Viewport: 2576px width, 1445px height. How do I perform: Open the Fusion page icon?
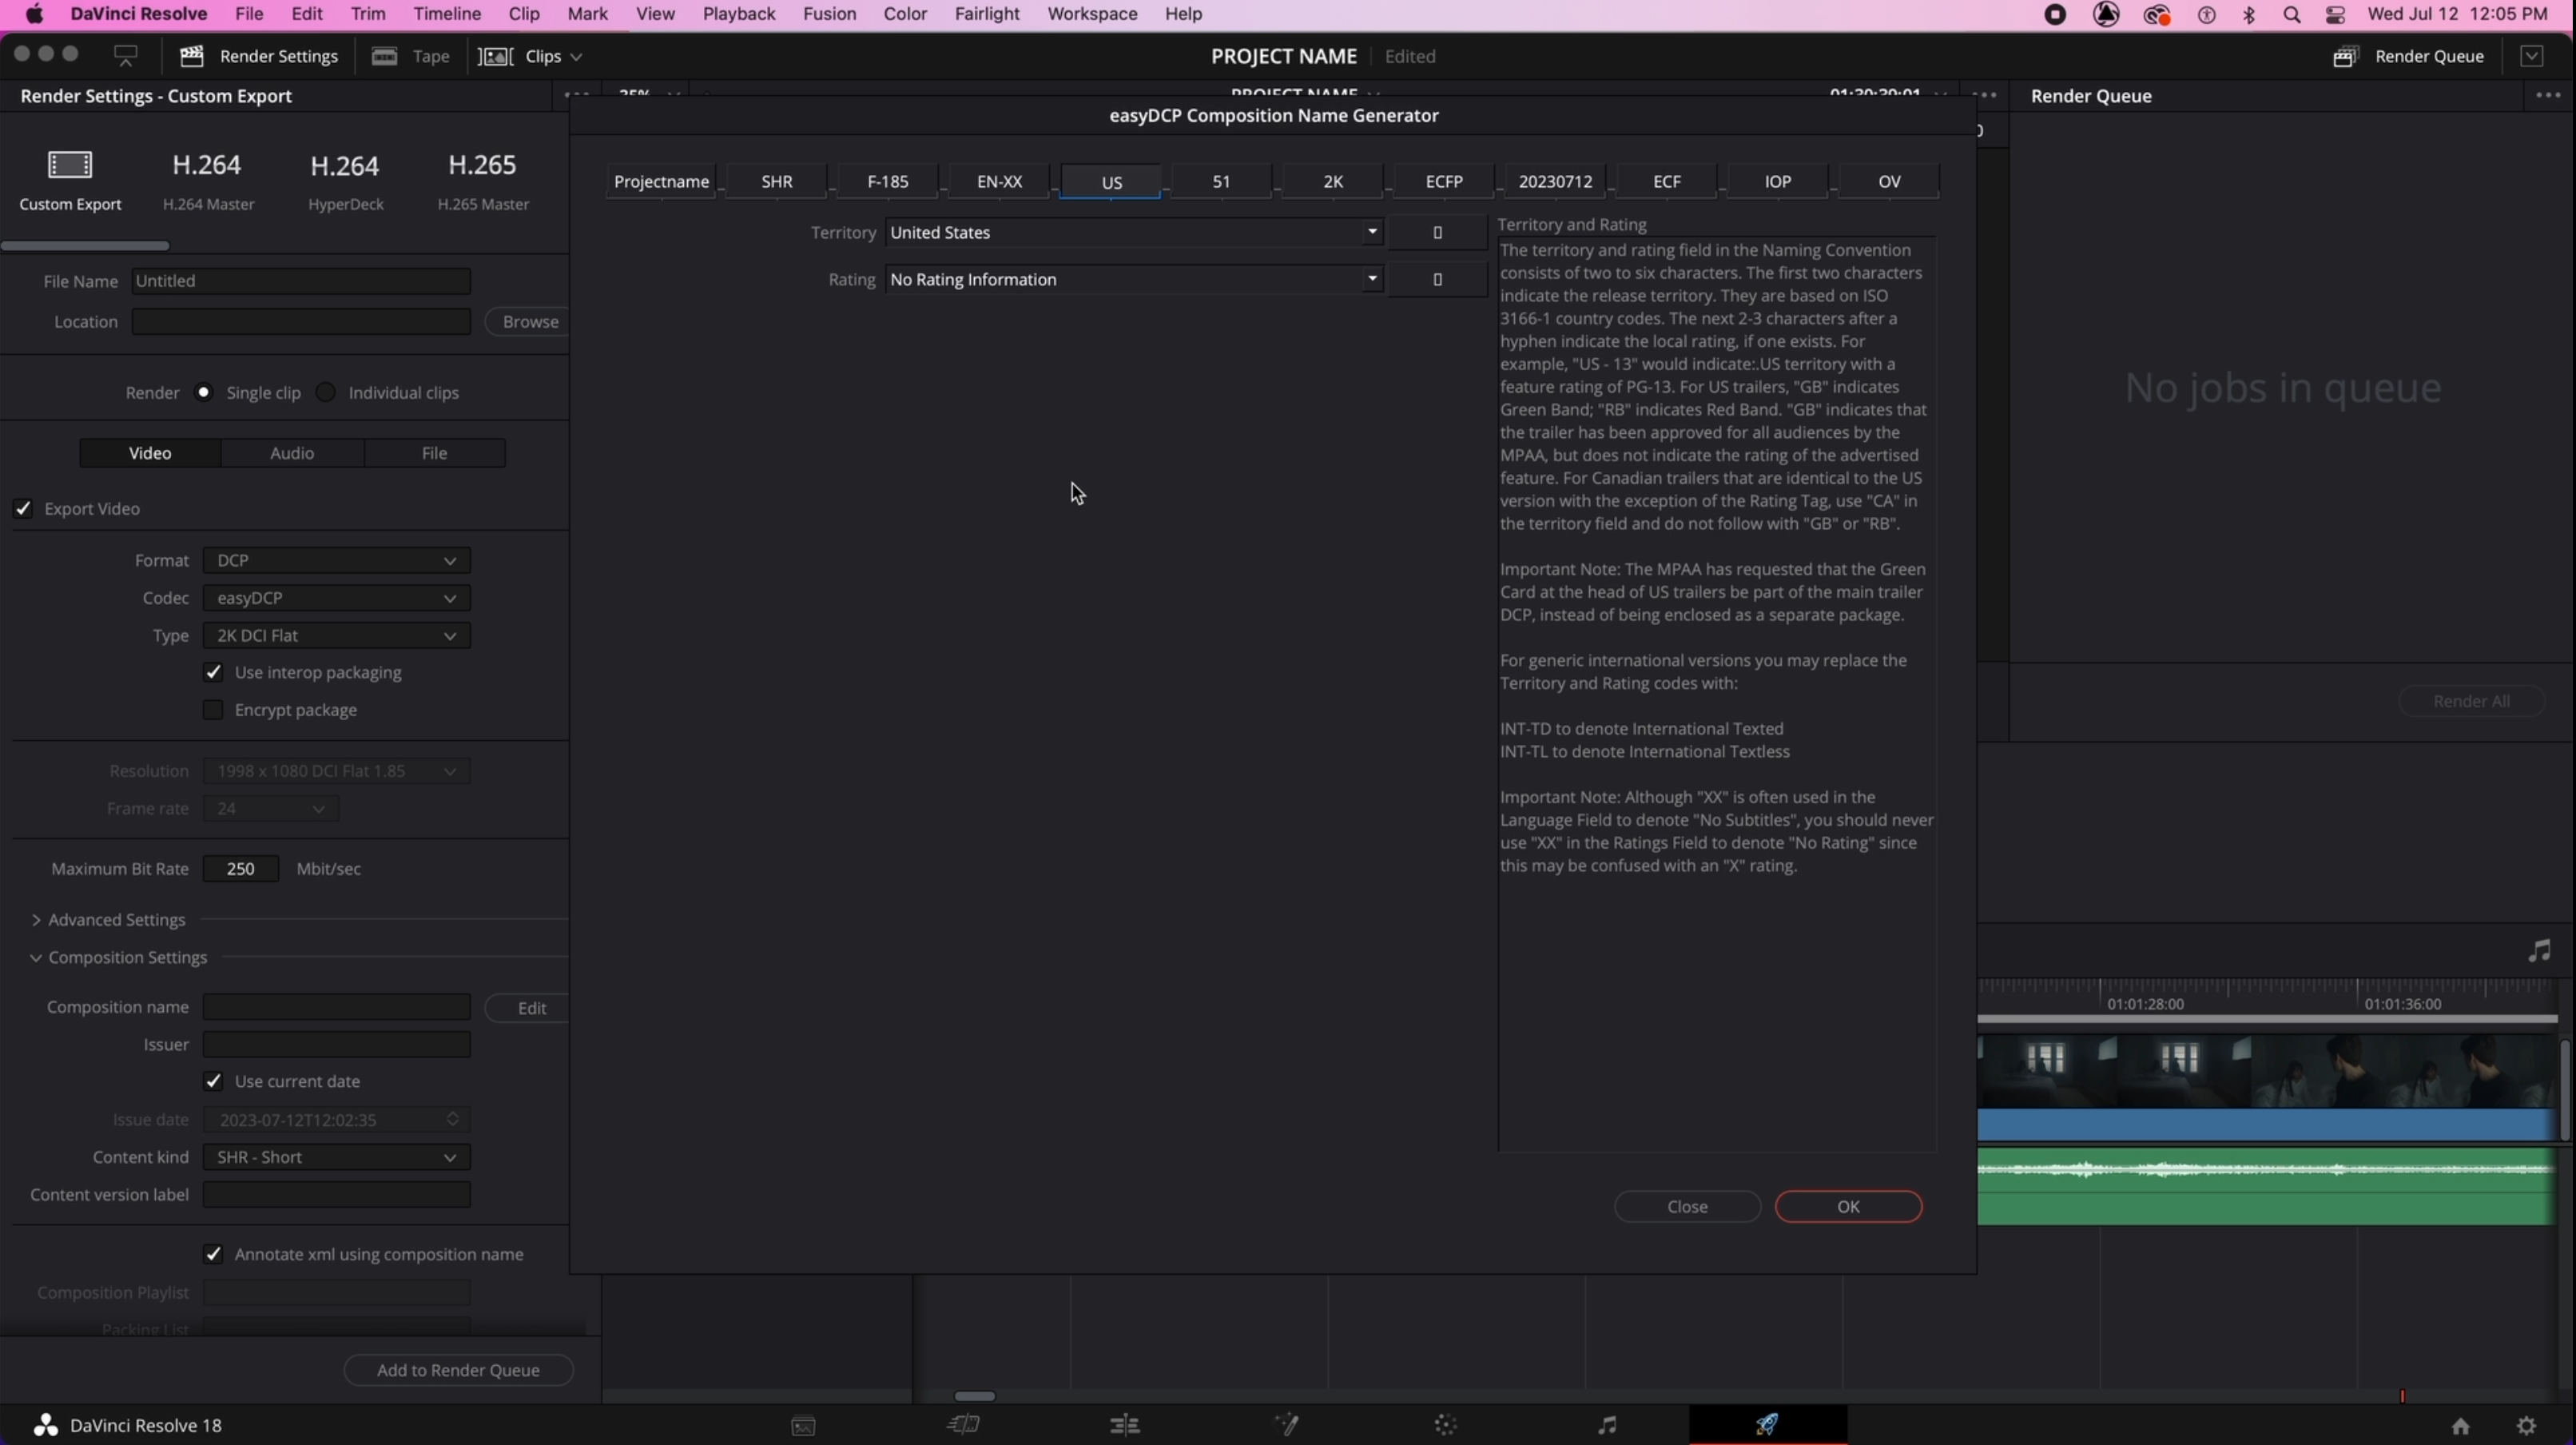point(1286,1425)
